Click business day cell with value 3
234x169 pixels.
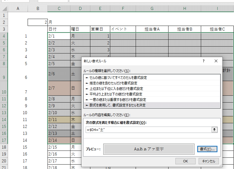tap(100, 50)
